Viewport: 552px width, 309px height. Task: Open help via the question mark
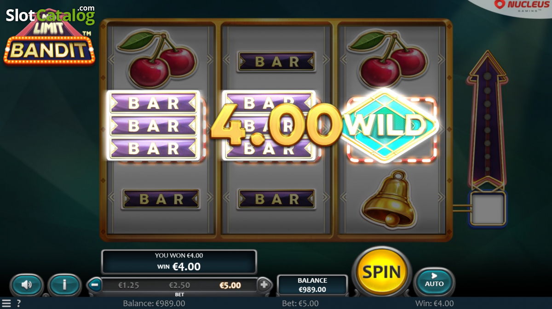[19, 303]
